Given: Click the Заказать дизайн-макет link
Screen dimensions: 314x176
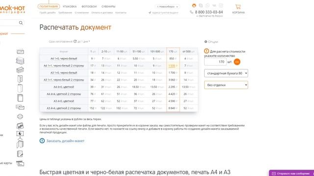Looking at the screenshot, I should pos(65,141).
